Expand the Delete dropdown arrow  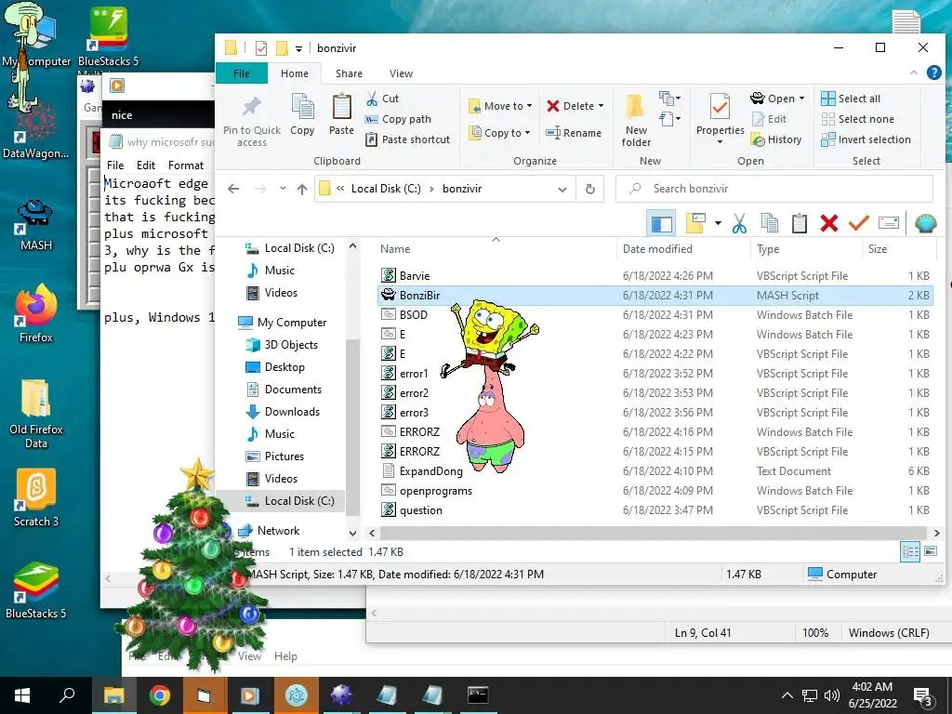coord(602,106)
